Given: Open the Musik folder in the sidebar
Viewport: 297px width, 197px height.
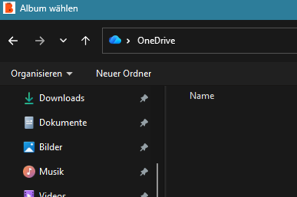Looking at the screenshot, I should coord(52,172).
